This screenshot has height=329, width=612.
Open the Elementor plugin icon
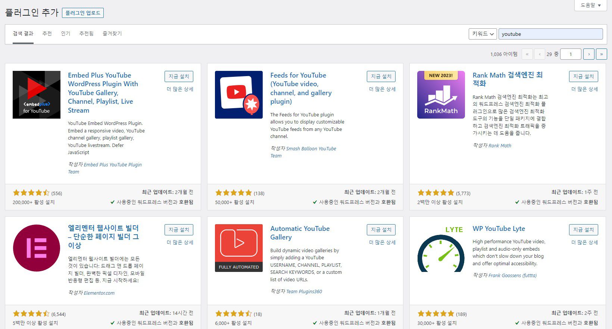[x=37, y=248]
